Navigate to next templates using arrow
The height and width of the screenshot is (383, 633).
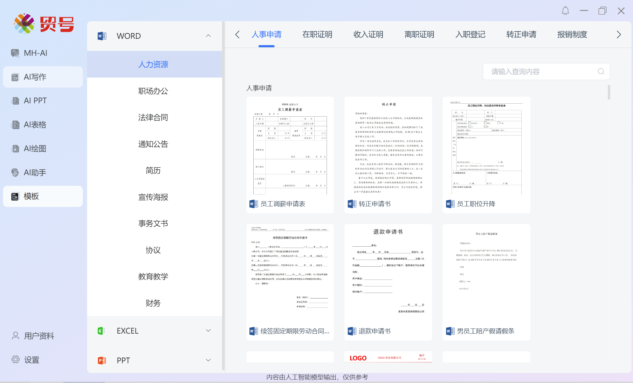(x=619, y=35)
